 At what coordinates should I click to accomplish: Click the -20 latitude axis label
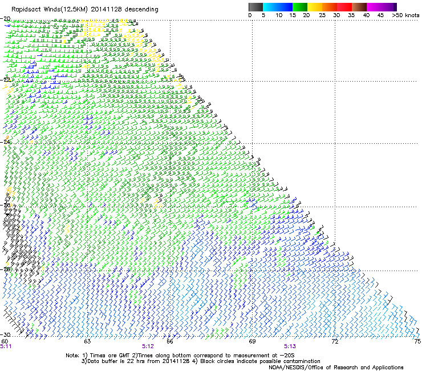(x=5, y=19)
